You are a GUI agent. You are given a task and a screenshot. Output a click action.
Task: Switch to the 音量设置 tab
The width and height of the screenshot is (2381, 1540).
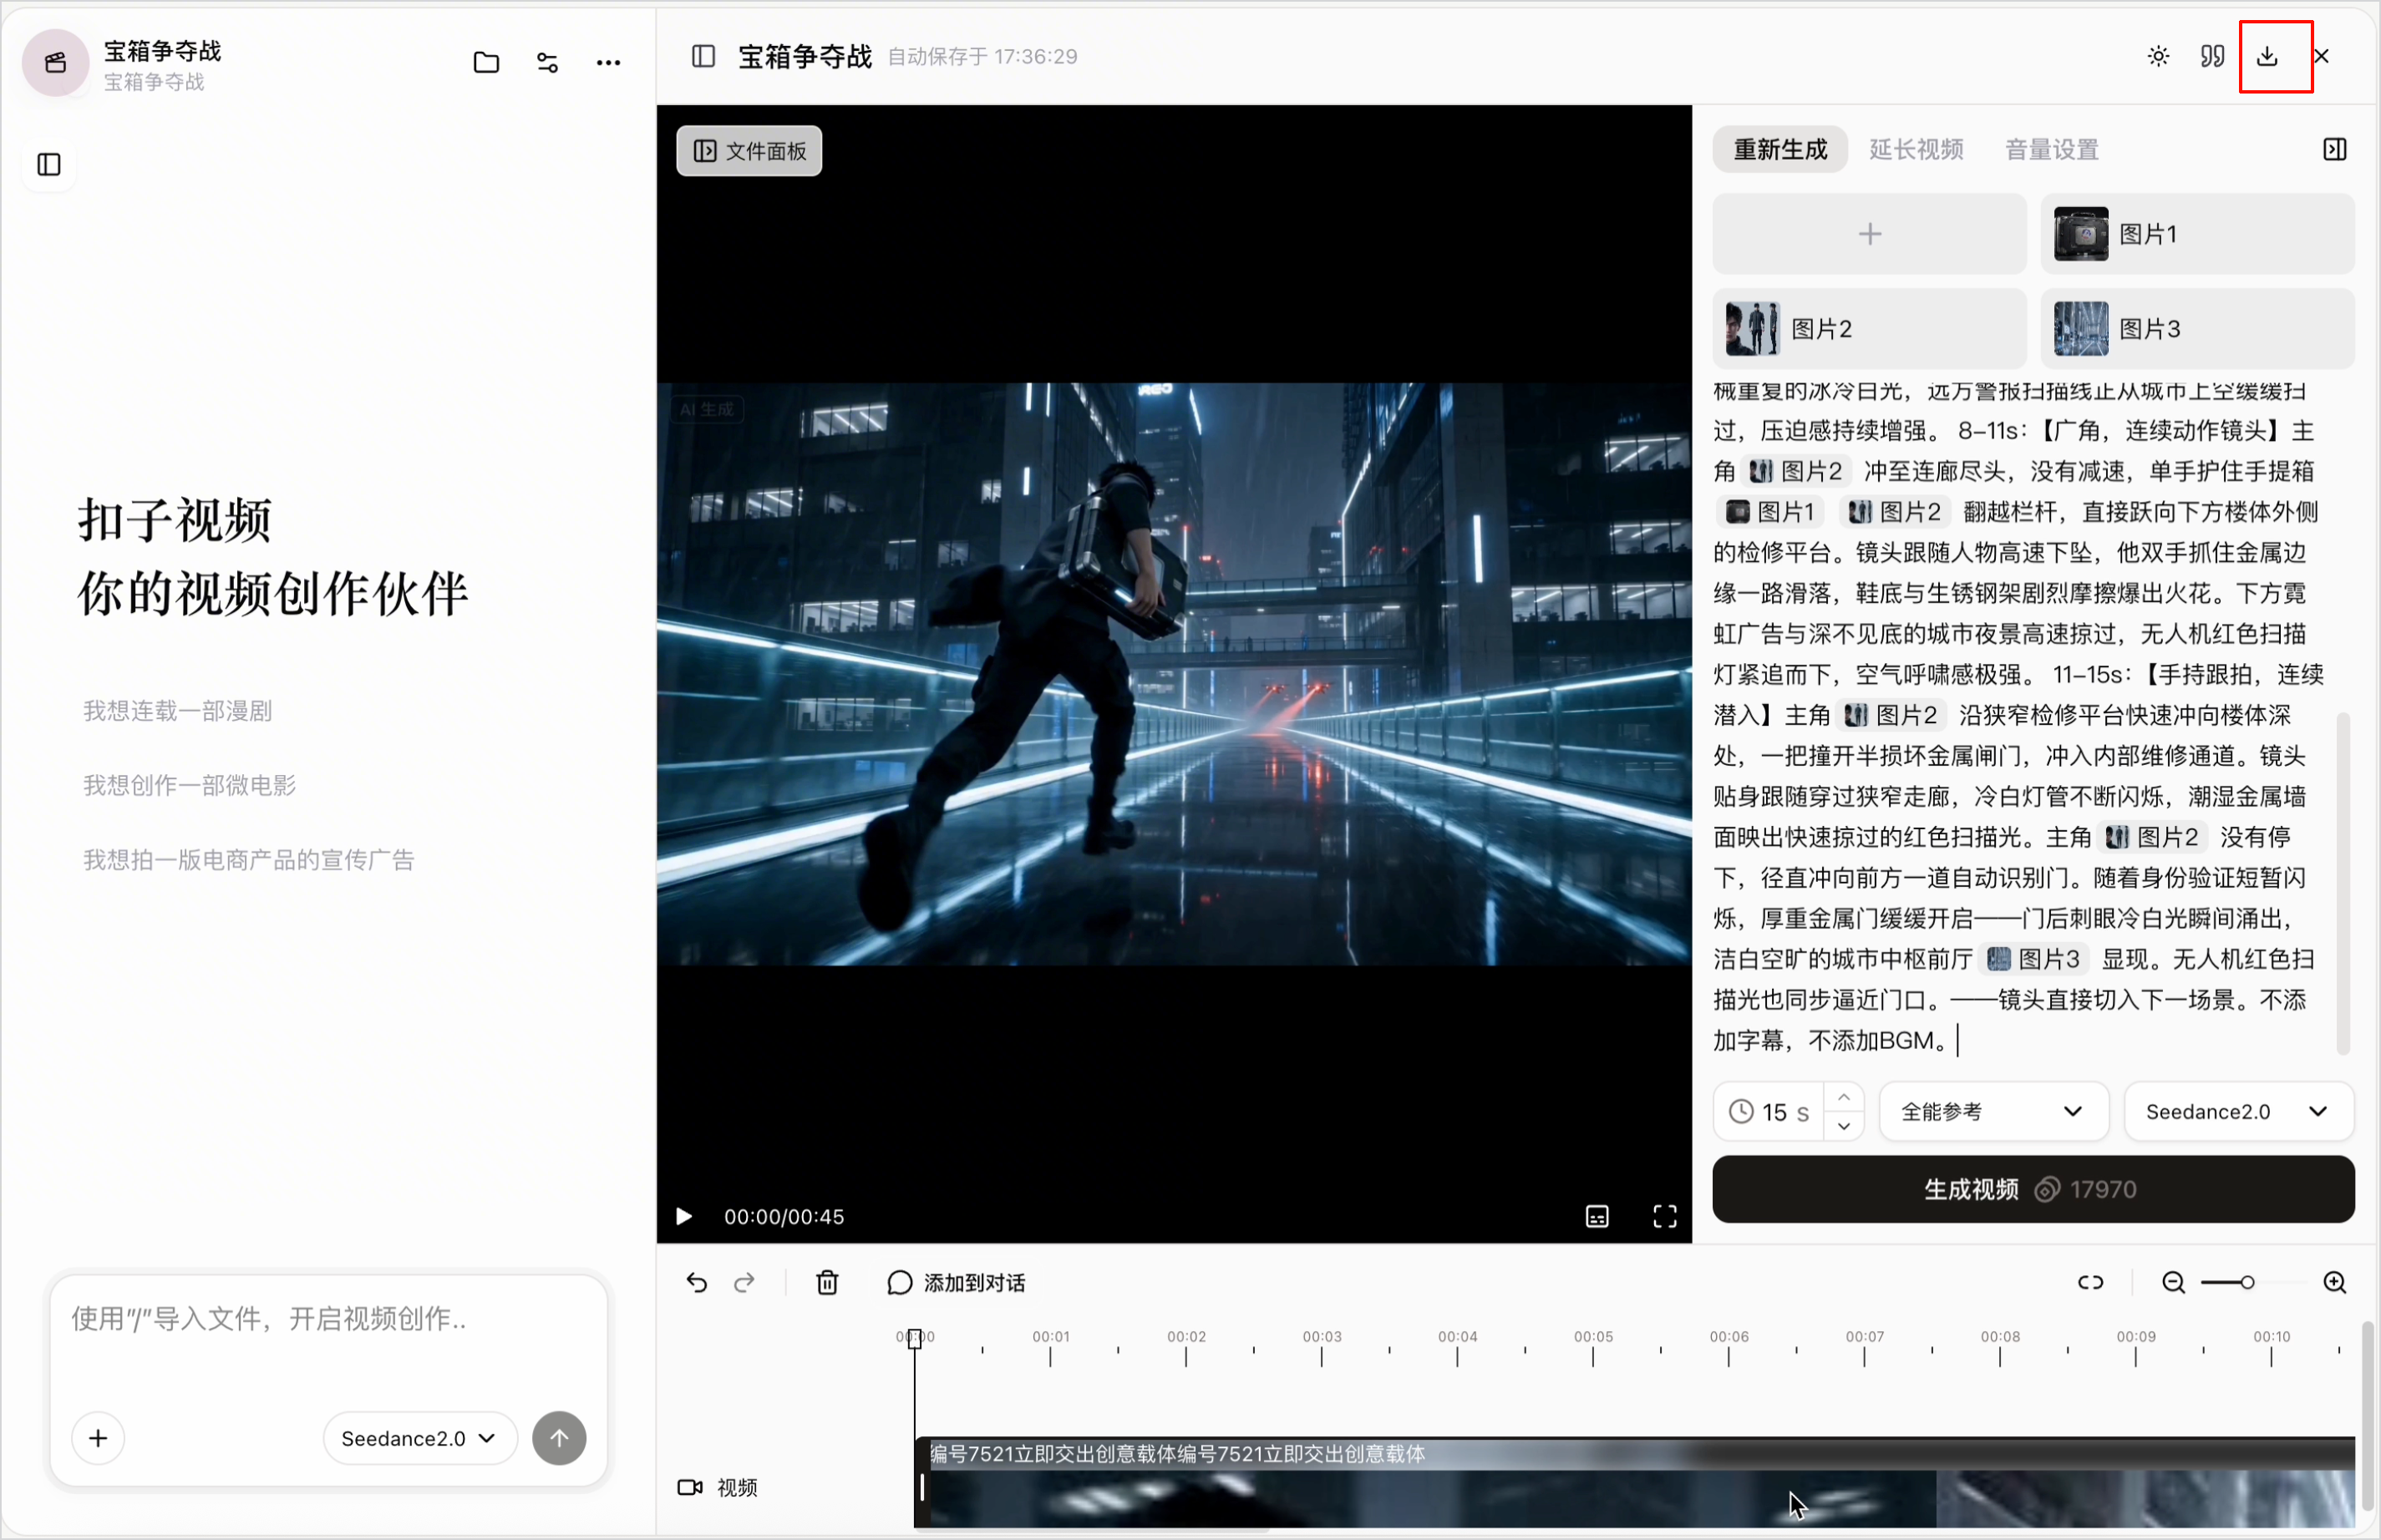(x=2051, y=150)
